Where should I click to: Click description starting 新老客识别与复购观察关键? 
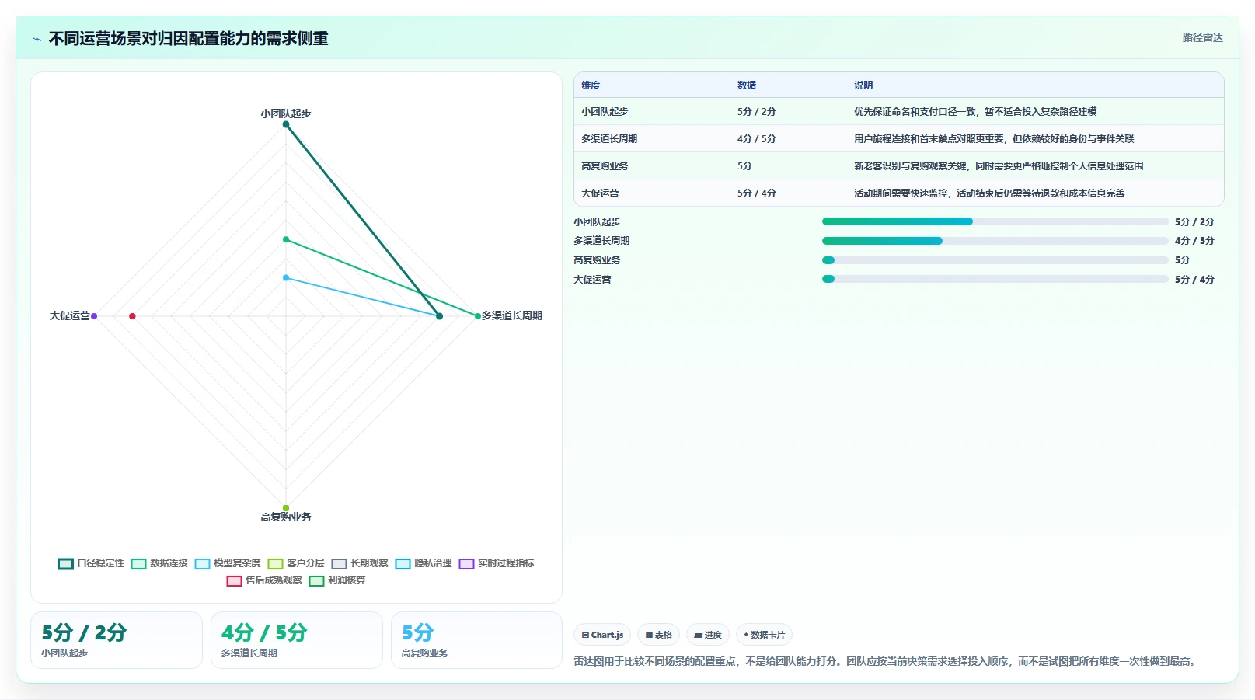tap(999, 166)
